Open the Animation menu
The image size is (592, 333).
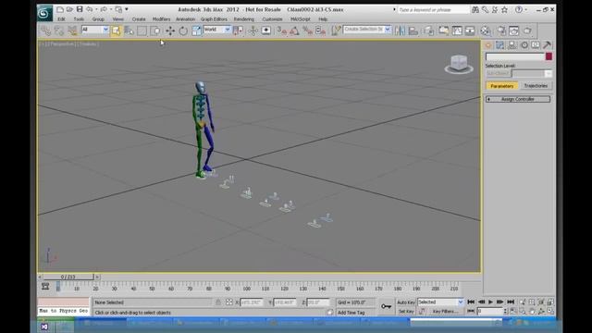tap(185, 18)
